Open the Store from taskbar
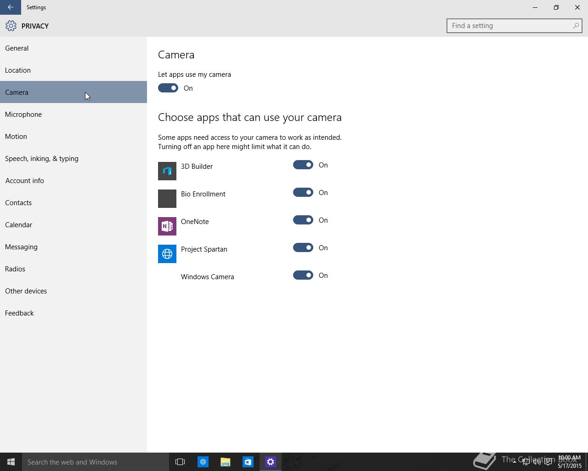This screenshot has height=471, width=588. [x=248, y=462]
